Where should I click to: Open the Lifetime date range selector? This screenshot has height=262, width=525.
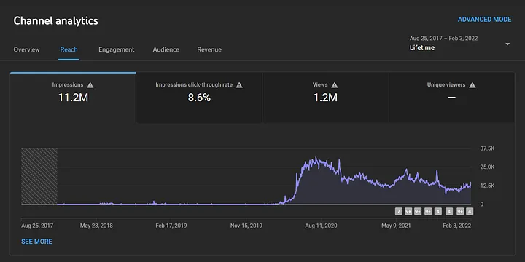pos(459,44)
